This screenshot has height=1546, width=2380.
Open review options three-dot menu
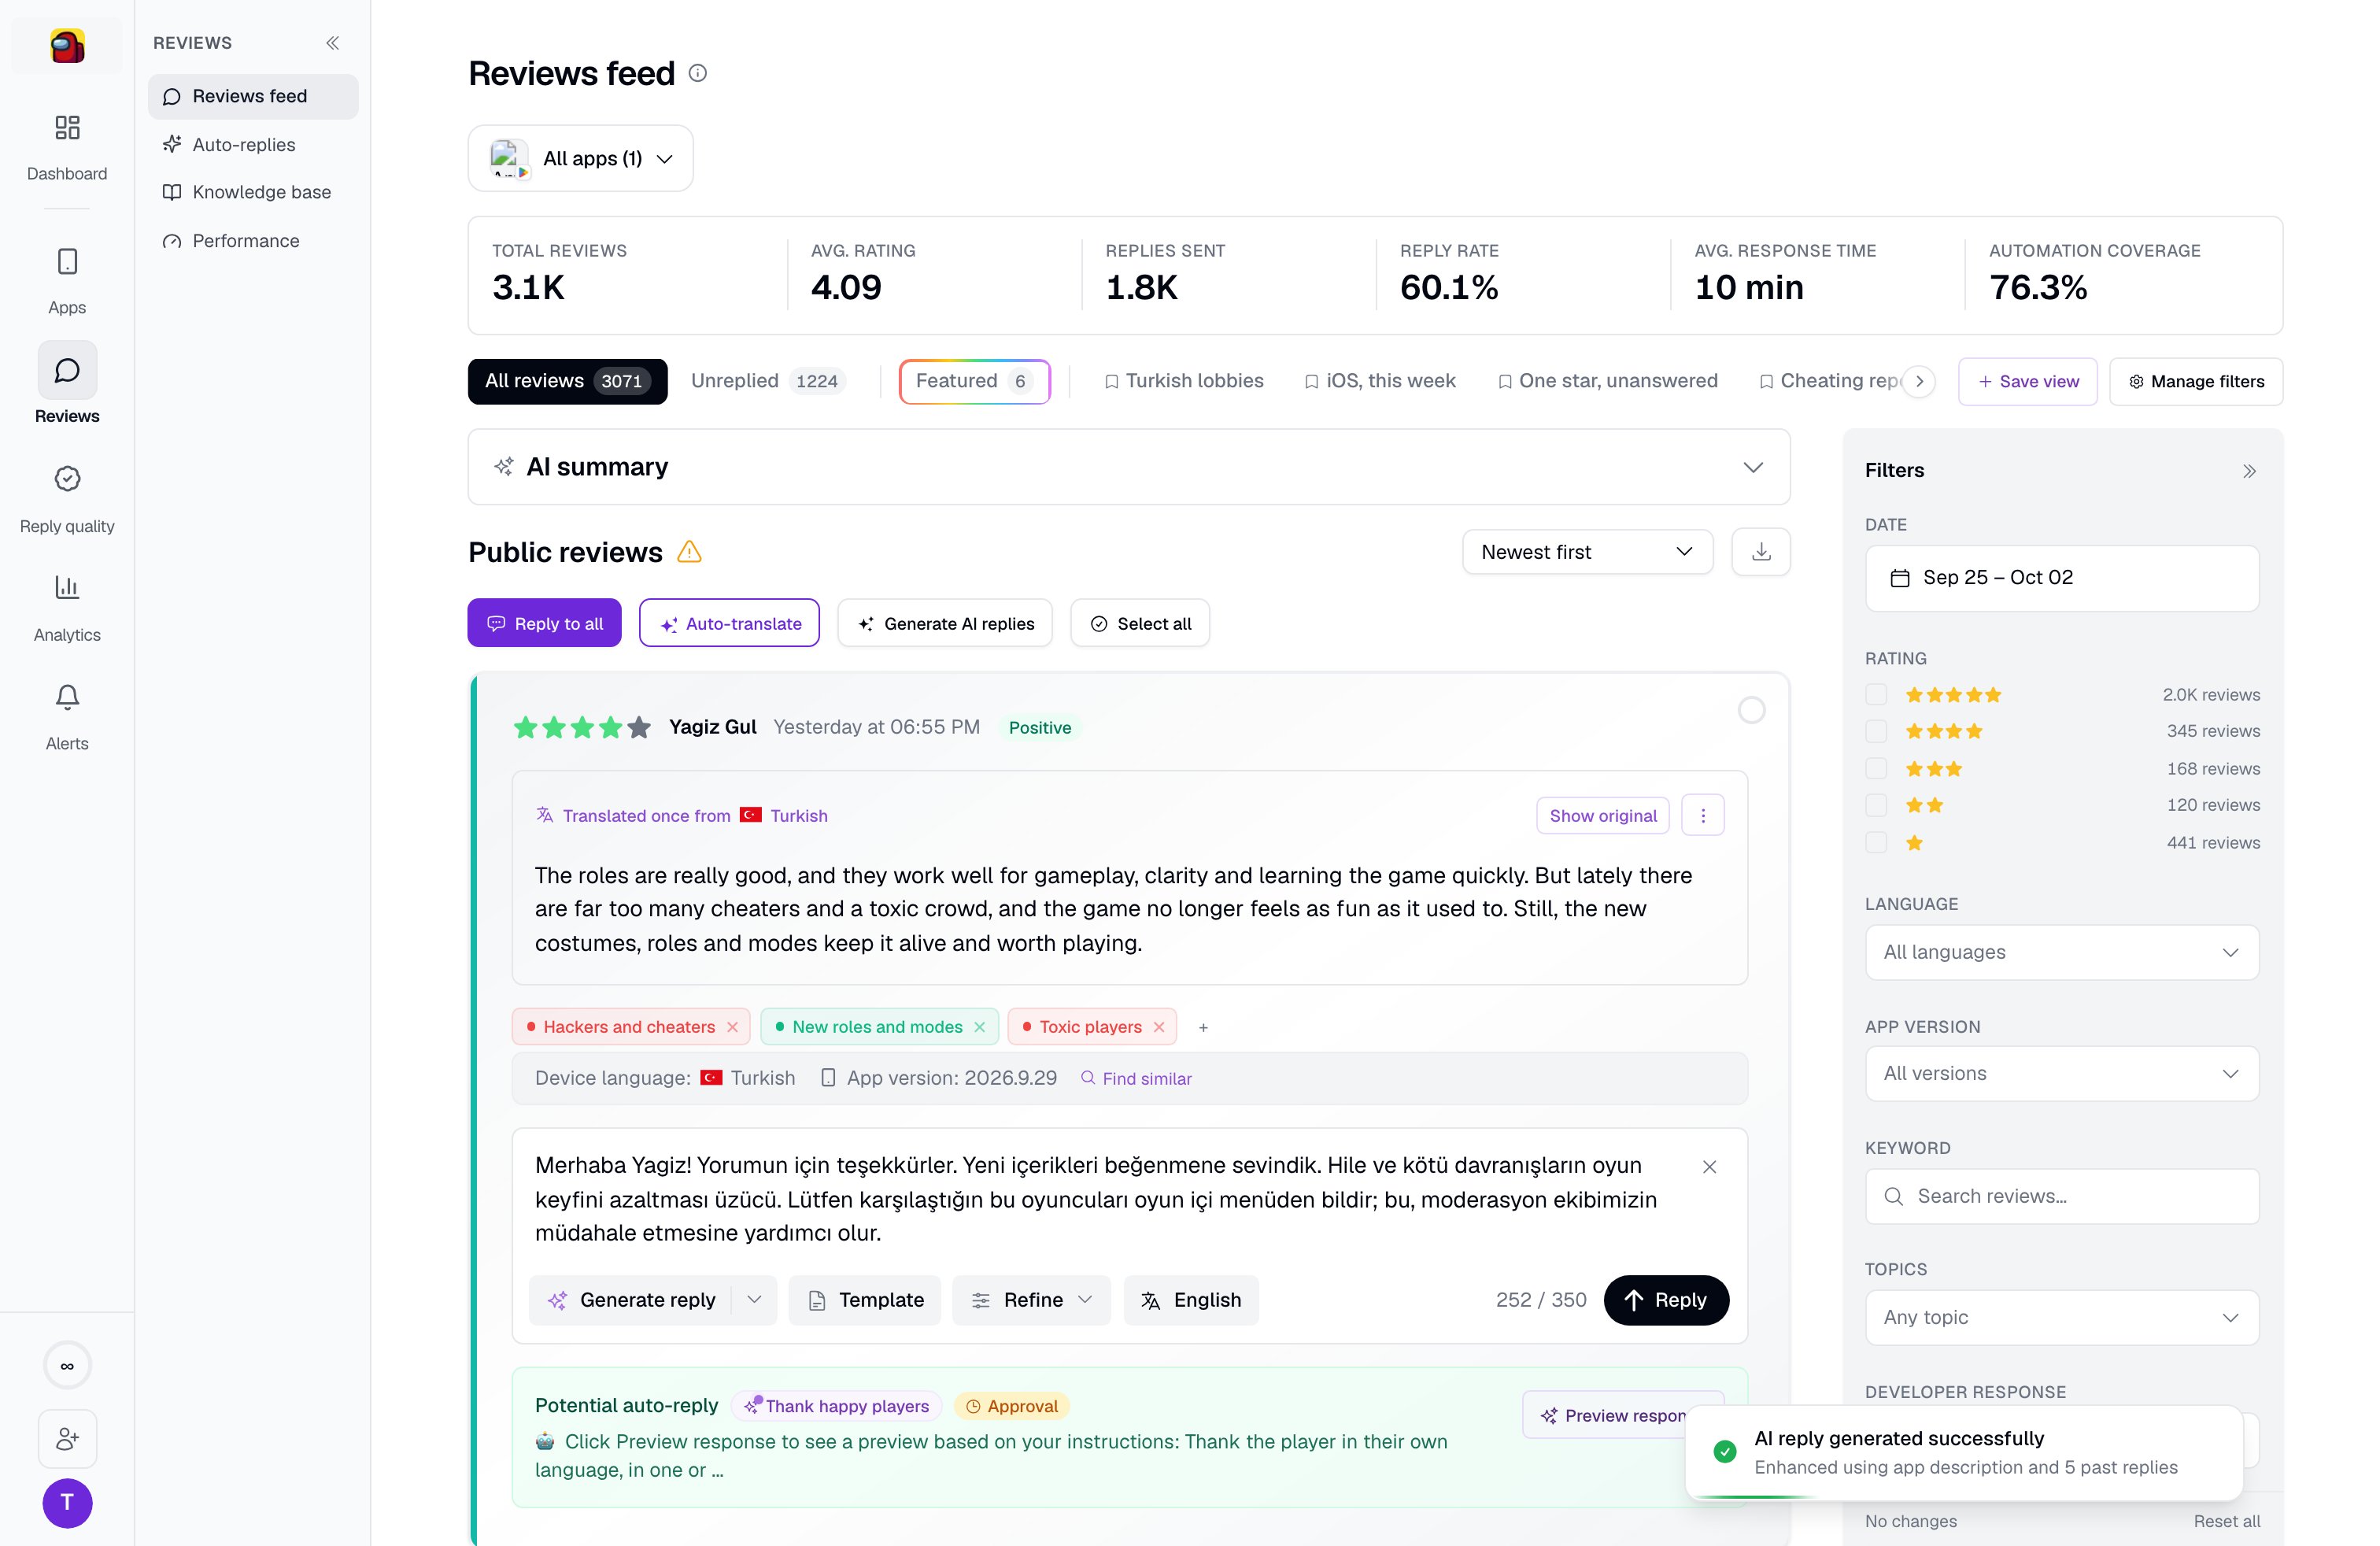1703,815
